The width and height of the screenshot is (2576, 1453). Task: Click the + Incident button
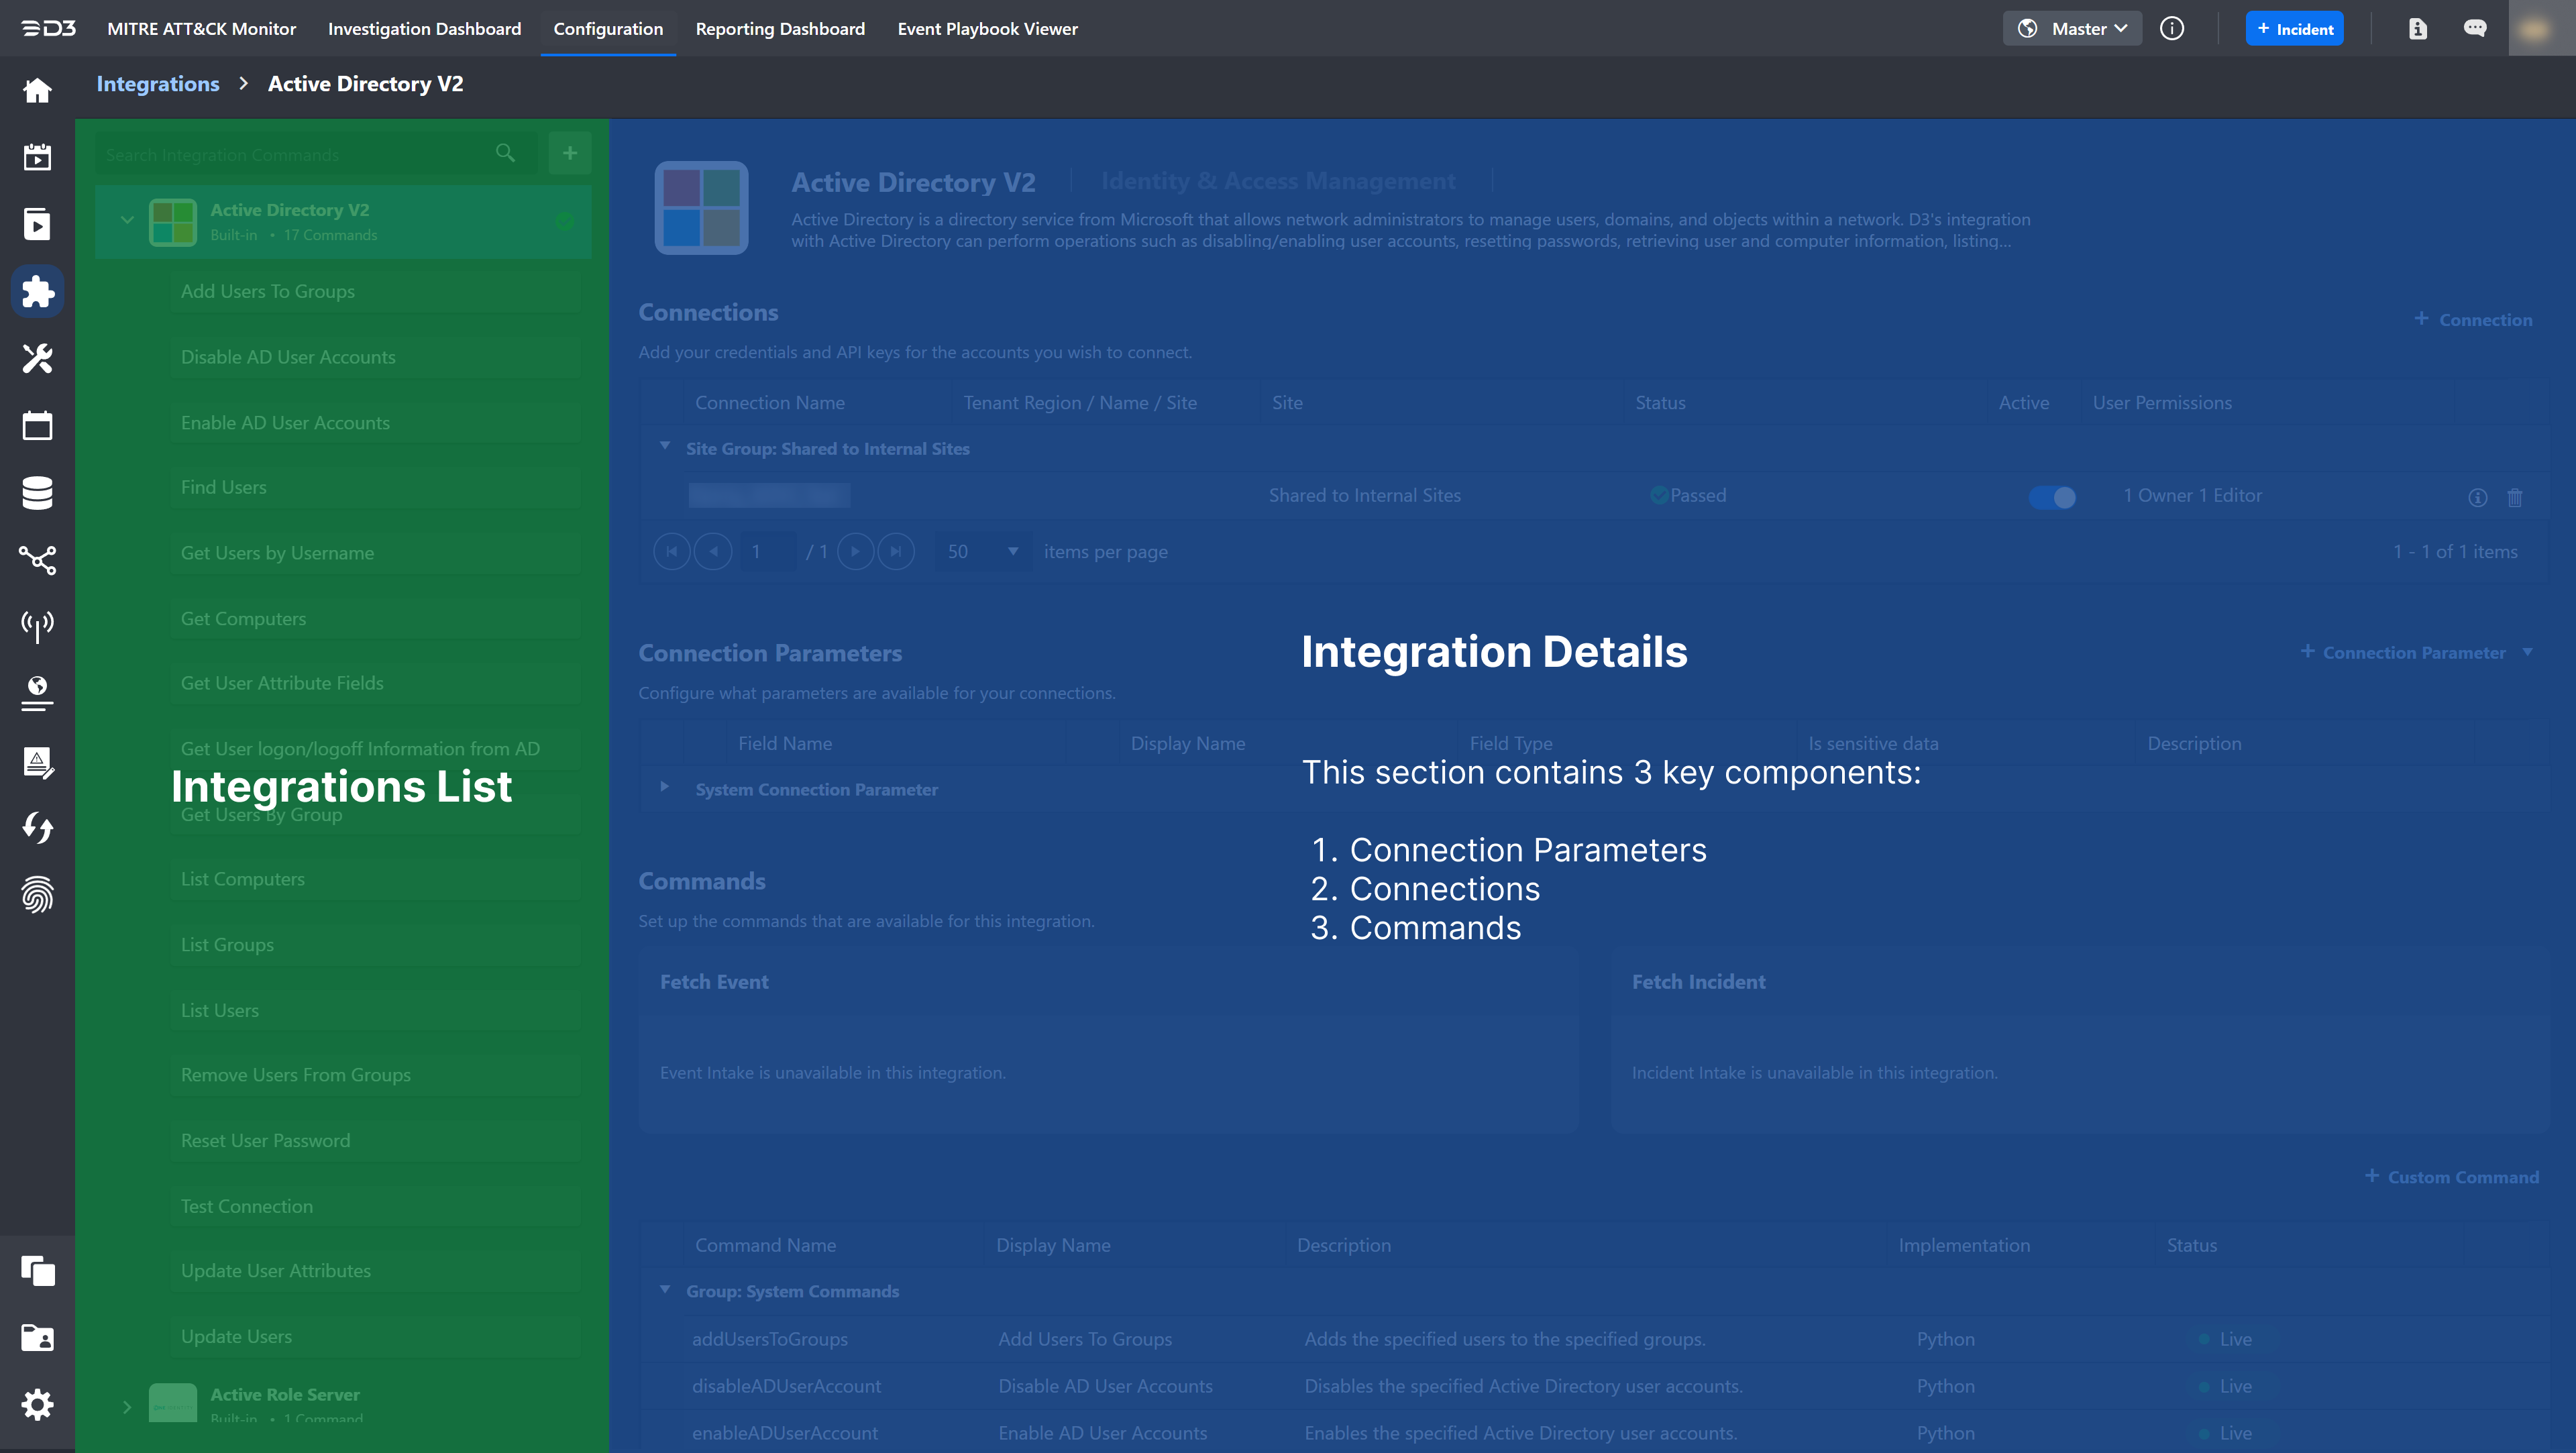click(2294, 29)
